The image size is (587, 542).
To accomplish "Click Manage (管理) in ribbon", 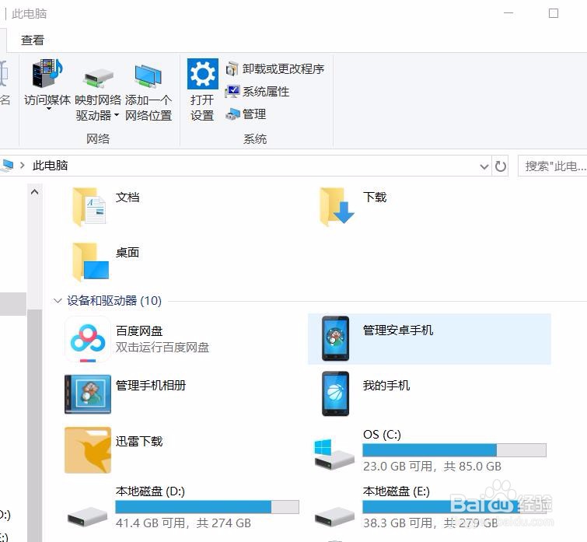I will click(246, 114).
